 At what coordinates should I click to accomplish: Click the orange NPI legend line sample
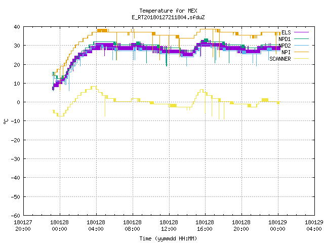tap(301, 52)
